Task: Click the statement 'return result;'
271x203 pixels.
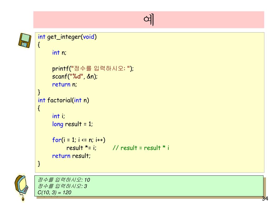Action: [71, 156]
